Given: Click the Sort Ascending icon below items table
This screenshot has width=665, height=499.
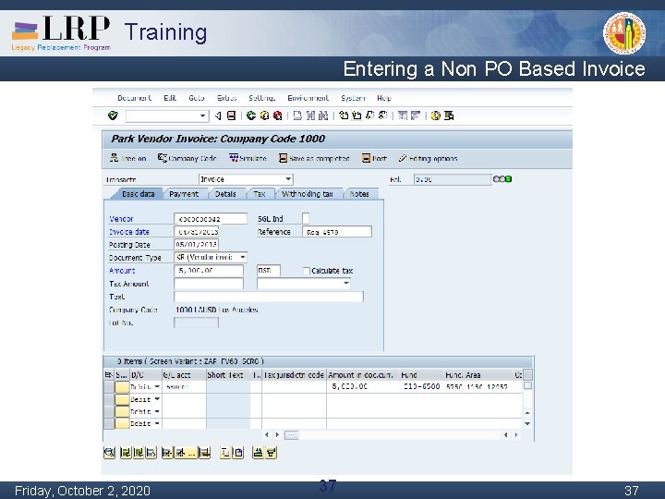Looking at the screenshot, I should pos(258,453).
